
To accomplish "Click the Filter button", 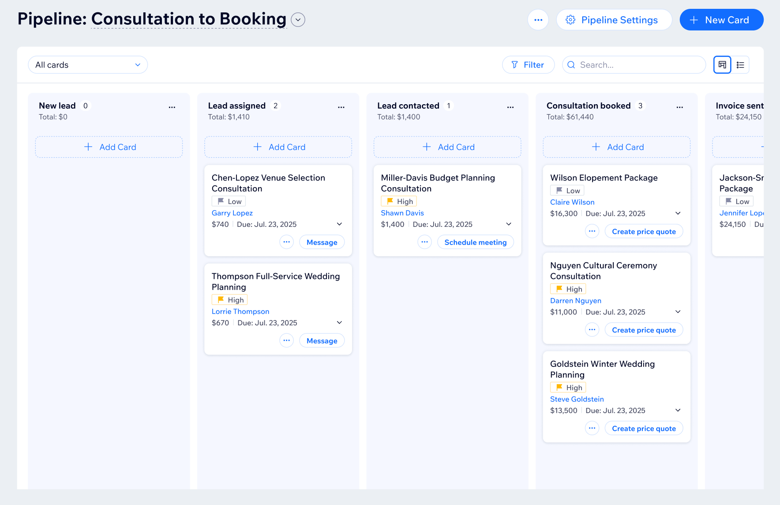I will 528,65.
